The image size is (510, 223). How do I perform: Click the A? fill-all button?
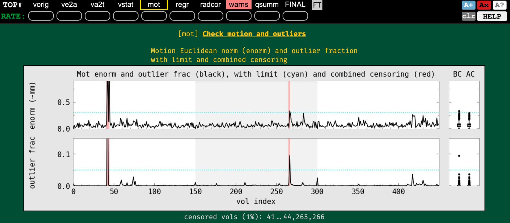(499, 5)
